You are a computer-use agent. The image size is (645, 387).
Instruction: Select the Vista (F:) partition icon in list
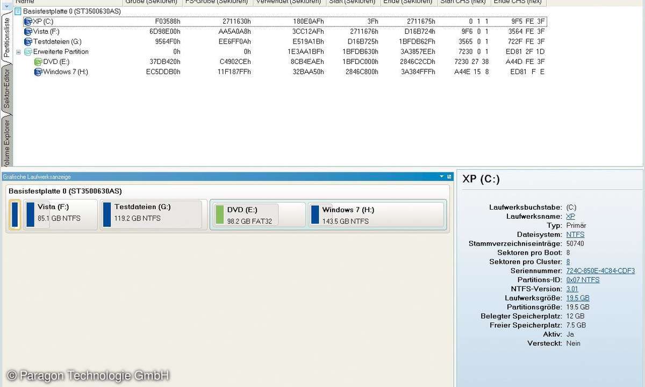[x=28, y=32]
